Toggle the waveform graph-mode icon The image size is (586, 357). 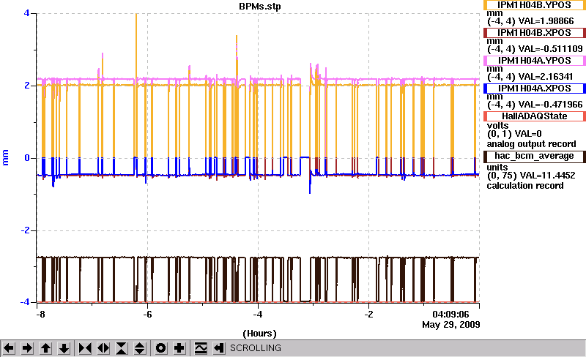200,348
